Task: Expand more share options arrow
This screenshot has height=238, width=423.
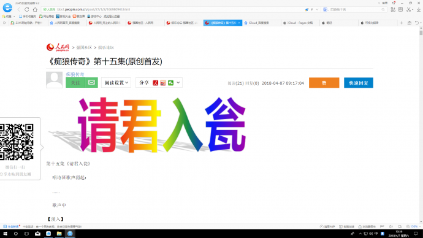Action: click(178, 83)
